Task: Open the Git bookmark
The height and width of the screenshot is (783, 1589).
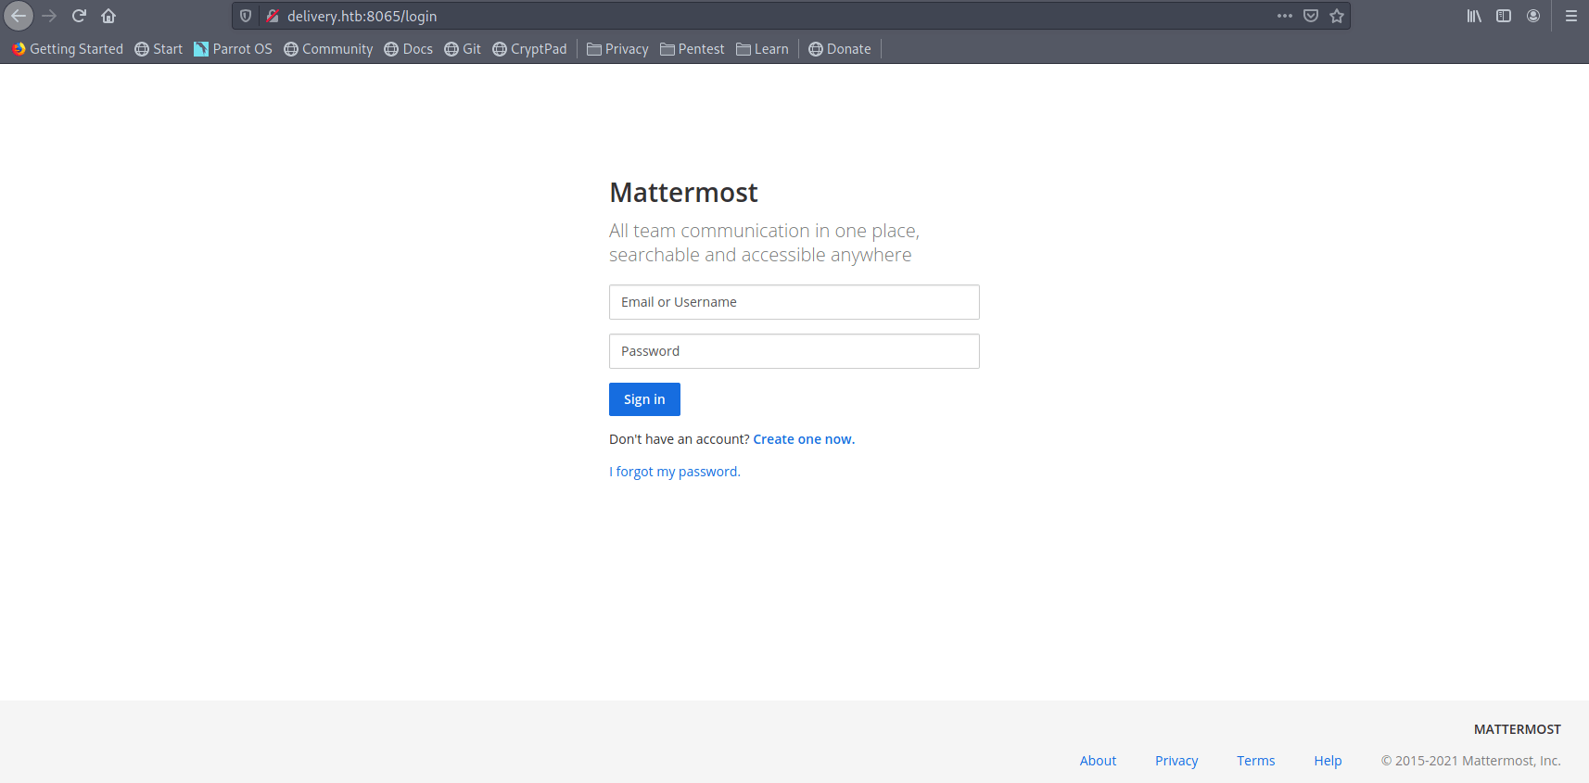Action: (x=463, y=49)
